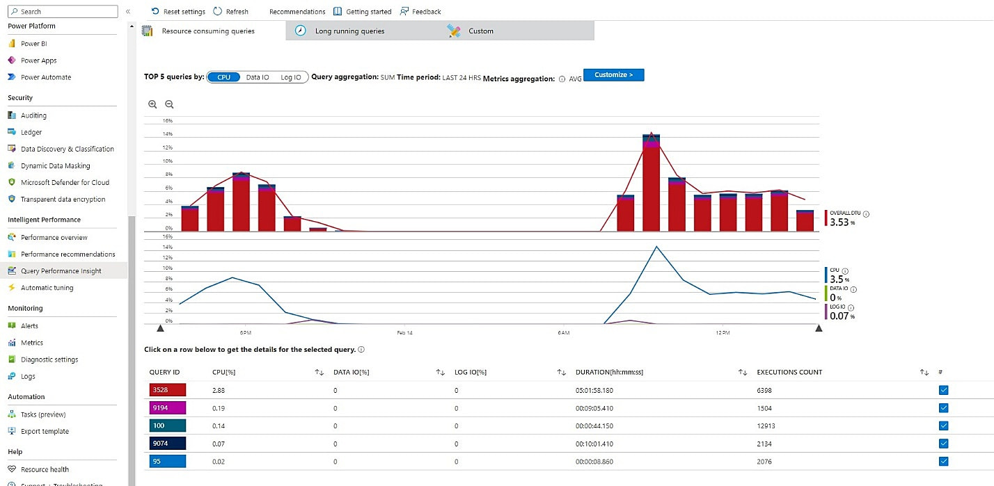
Task: Click the zoom out magnifier above the chart
Action: tap(169, 104)
